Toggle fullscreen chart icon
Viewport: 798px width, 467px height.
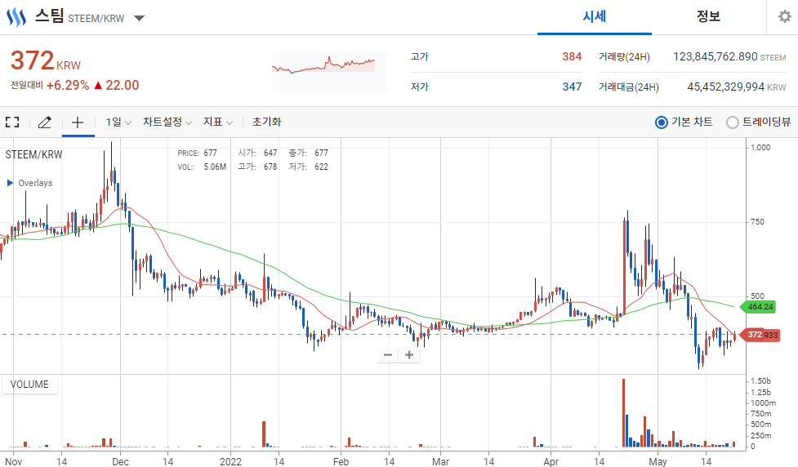12,122
